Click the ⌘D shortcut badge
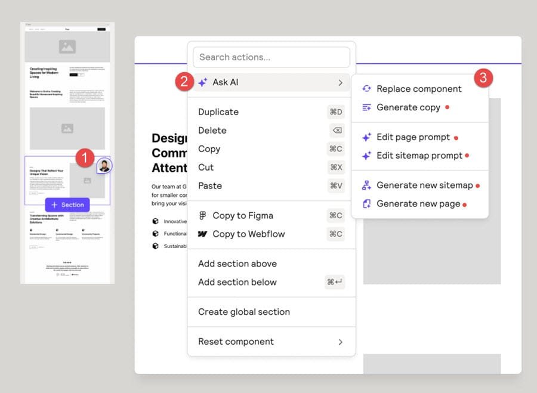This screenshot has width=537, height=393. coord(336,112)
